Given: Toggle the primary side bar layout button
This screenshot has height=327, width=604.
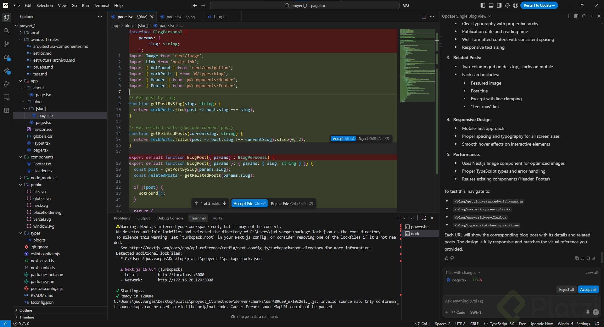Looking at the screenshot, I should 483,5.
